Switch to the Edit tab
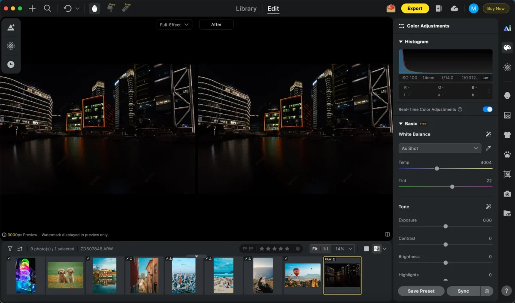This screenshot has height=303, width=515. 273,9
